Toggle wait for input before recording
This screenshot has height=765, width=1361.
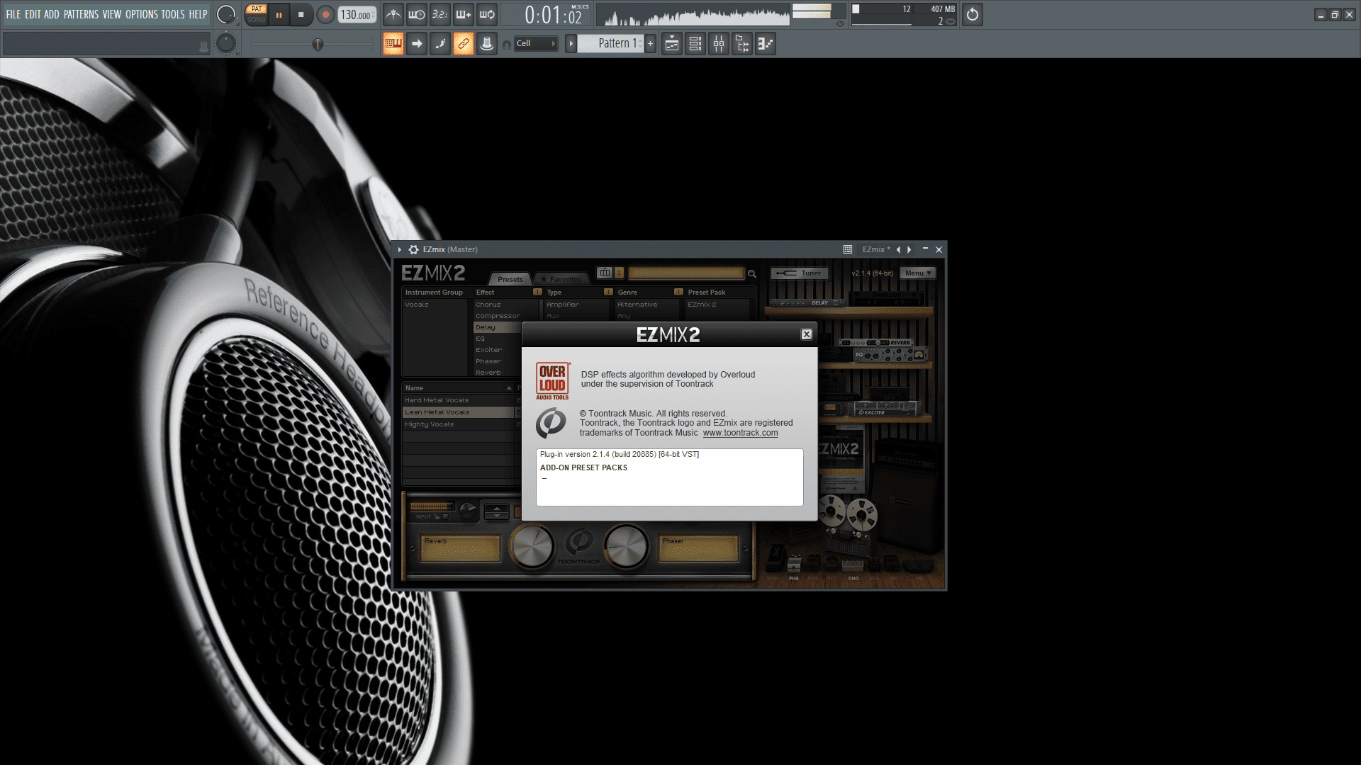[x=417, y=14]
